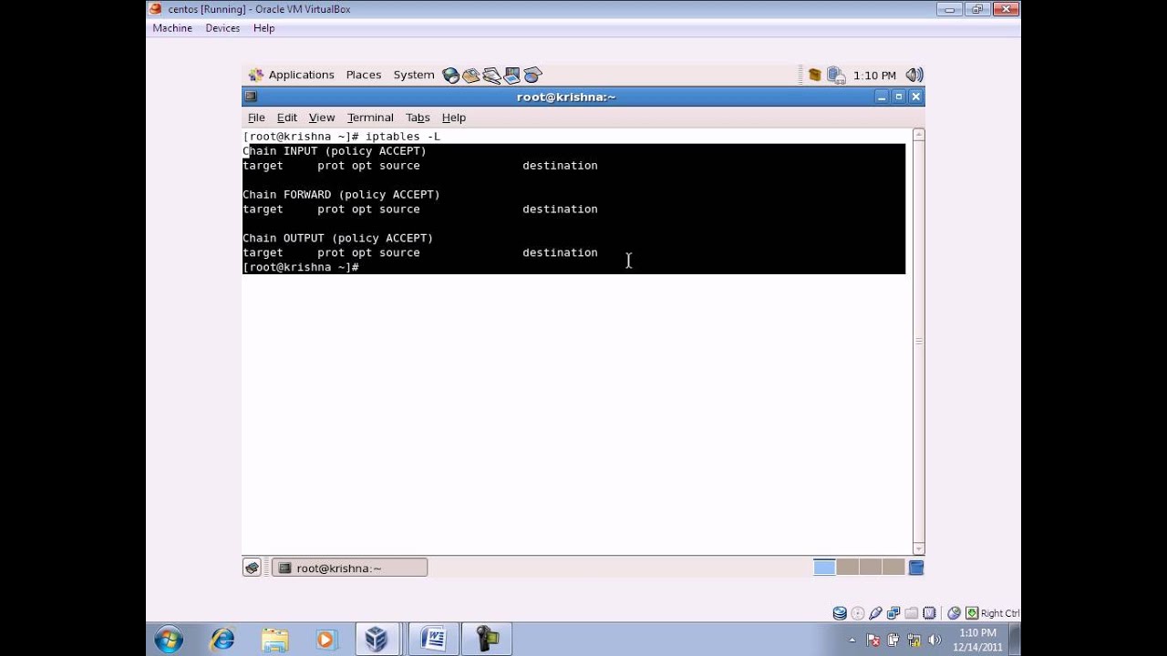Click 'Chain OUTPUT (policy ACCEPT)' line
Screen dimensions: 1167x656
(337, 239)
